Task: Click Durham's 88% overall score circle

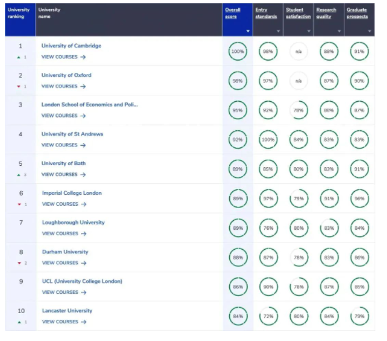Action: tap(238, 258)
